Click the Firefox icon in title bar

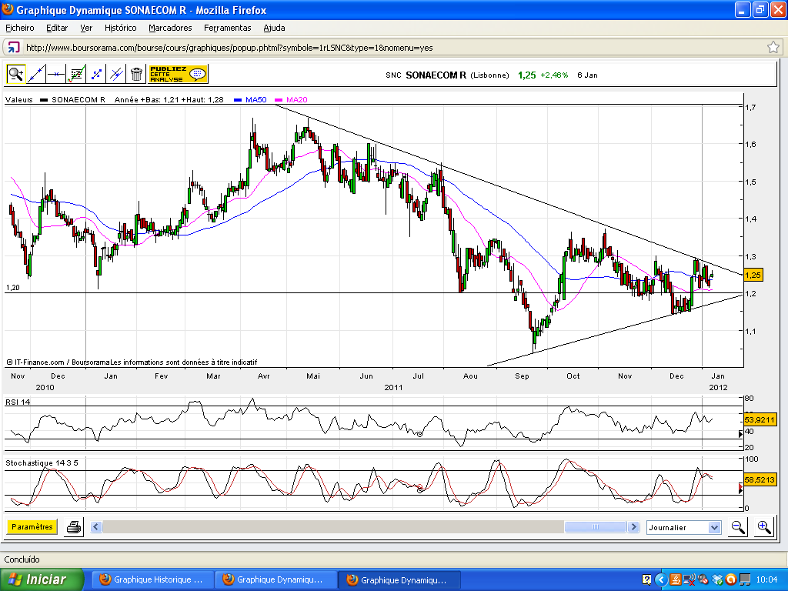[8, 9]
